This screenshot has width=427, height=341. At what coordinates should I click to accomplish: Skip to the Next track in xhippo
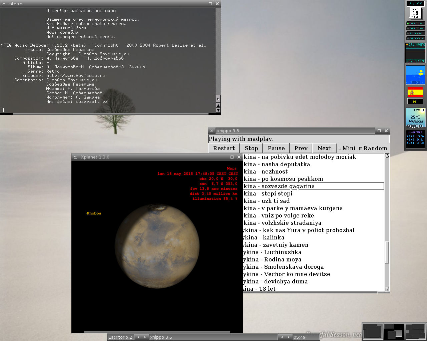(324, 148)
